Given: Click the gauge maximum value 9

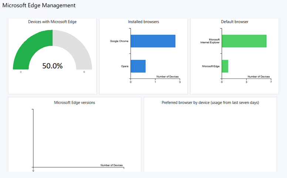Looking at the screenshot, I should tap(84, 72).
